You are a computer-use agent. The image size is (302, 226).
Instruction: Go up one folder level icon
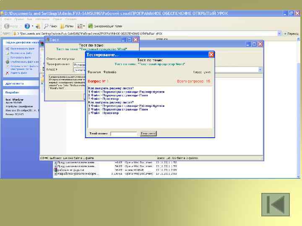coord(38,26)
